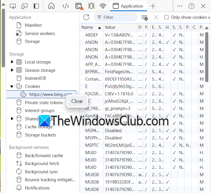This screenshot has width=211, height=193.
Task: Click 69DEF1950A5... cookie value
Action: pos(120,79)
